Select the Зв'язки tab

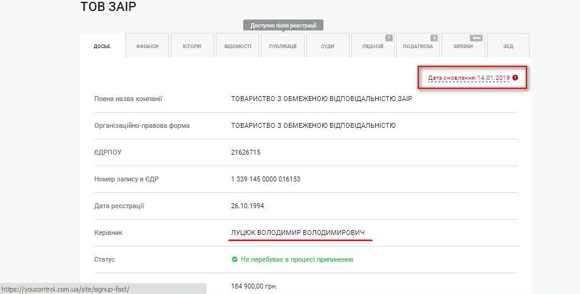point(463,46)
